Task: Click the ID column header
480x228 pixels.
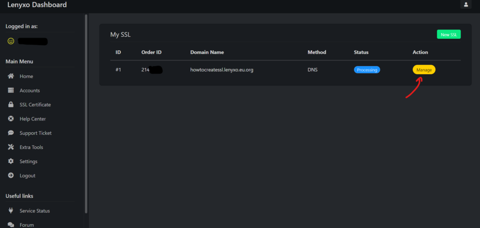Action: click(118, 53)
